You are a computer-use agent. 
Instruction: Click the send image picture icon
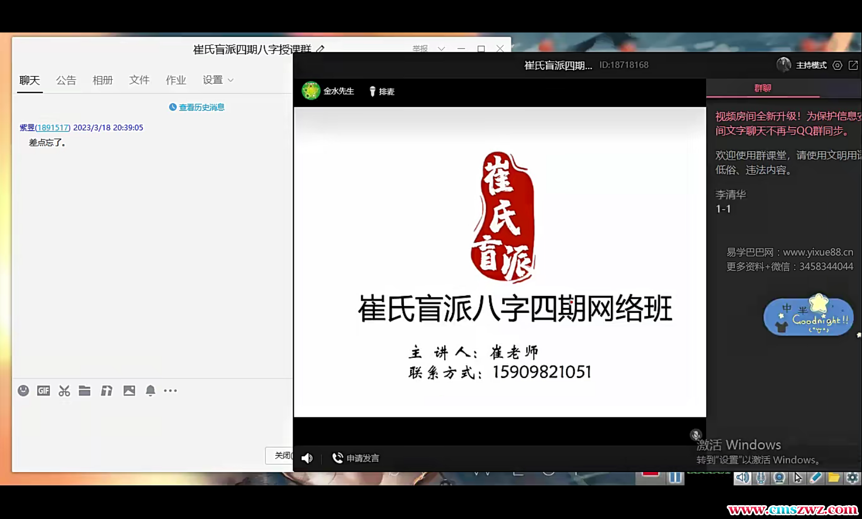[129, 391]
